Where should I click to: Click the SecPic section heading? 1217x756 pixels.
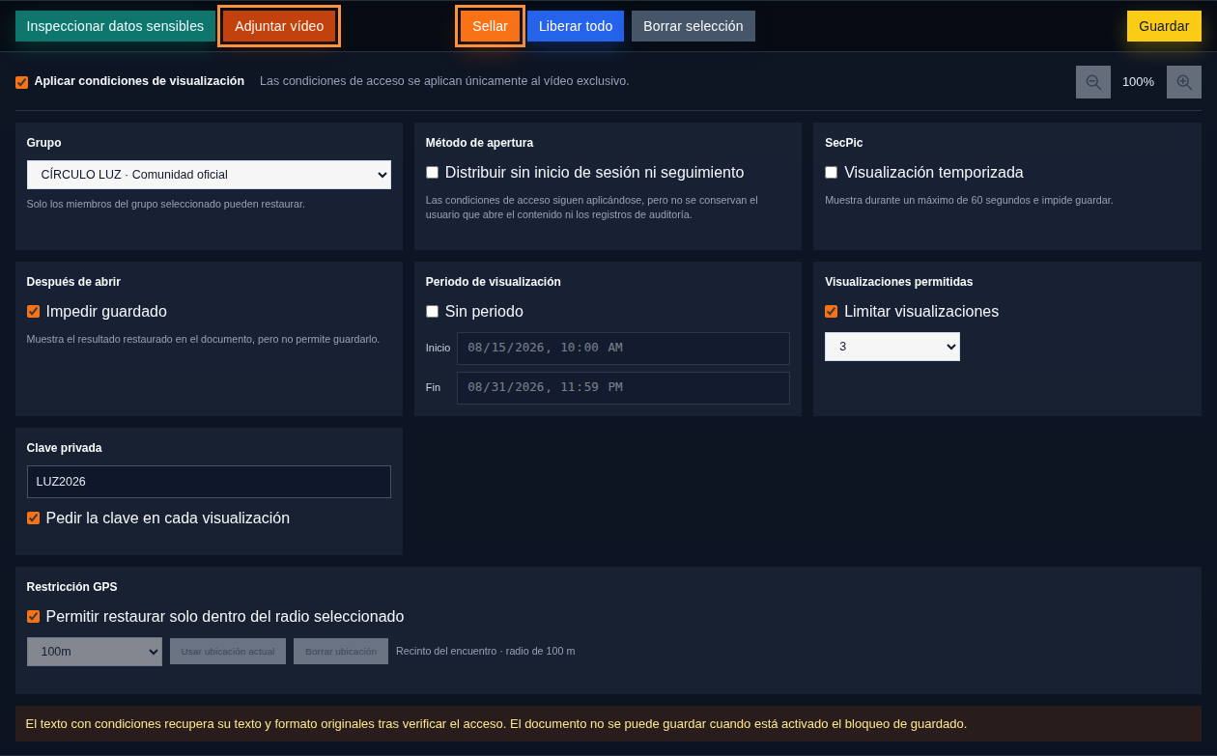point(843,143)
